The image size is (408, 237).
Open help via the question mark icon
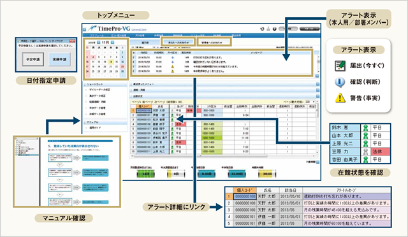pos(274,29)
